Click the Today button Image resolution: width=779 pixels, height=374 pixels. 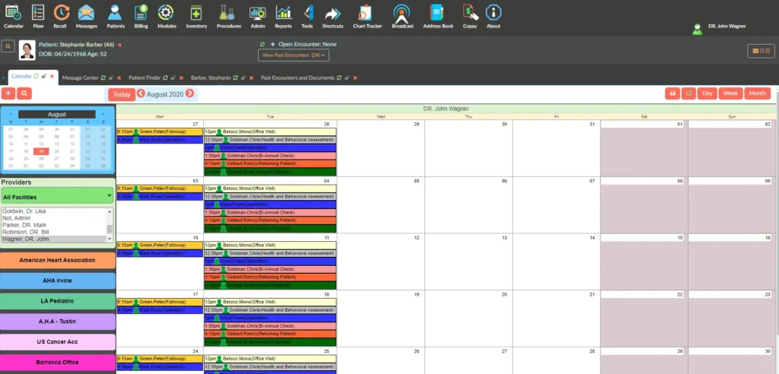[121, 94]
